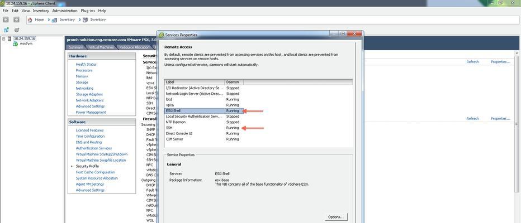Image resolution: width=521 pixels, height=223 pixels.
Task: Click the upper Properties... link
Action: (500, 62)
